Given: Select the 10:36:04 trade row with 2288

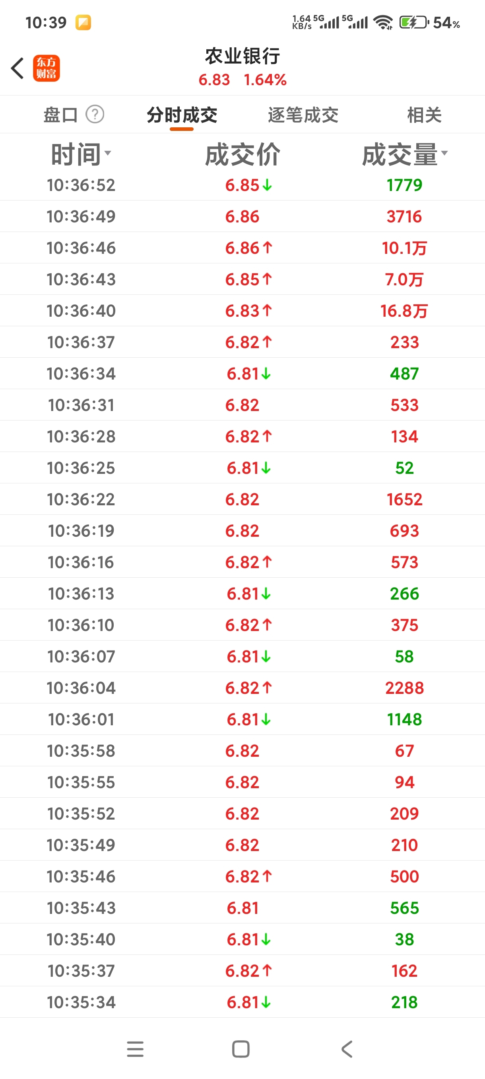Looking at the screenshot, I should click(x=242, y=688).
